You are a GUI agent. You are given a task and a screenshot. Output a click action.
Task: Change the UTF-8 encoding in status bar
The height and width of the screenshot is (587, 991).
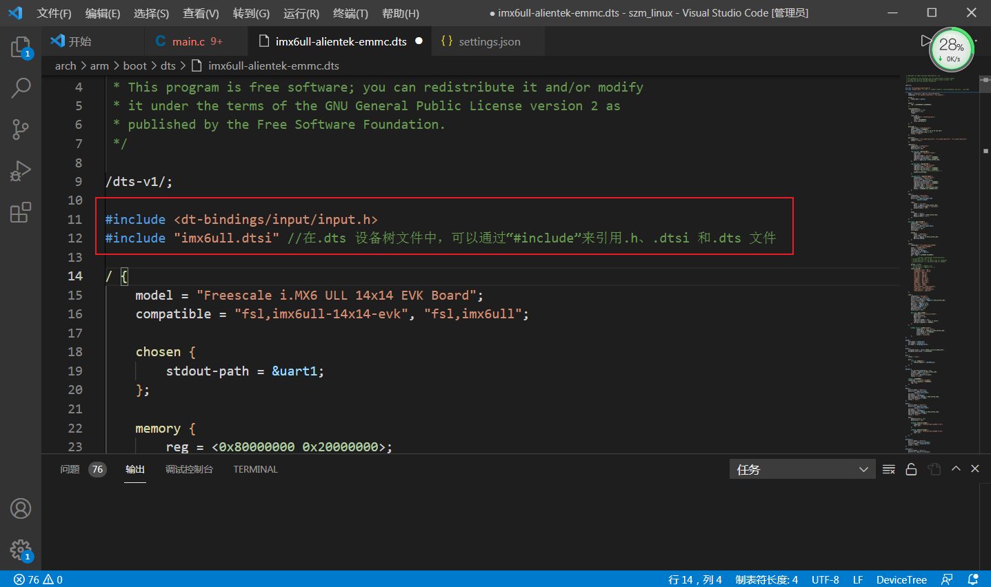click(x=825, y=579)
